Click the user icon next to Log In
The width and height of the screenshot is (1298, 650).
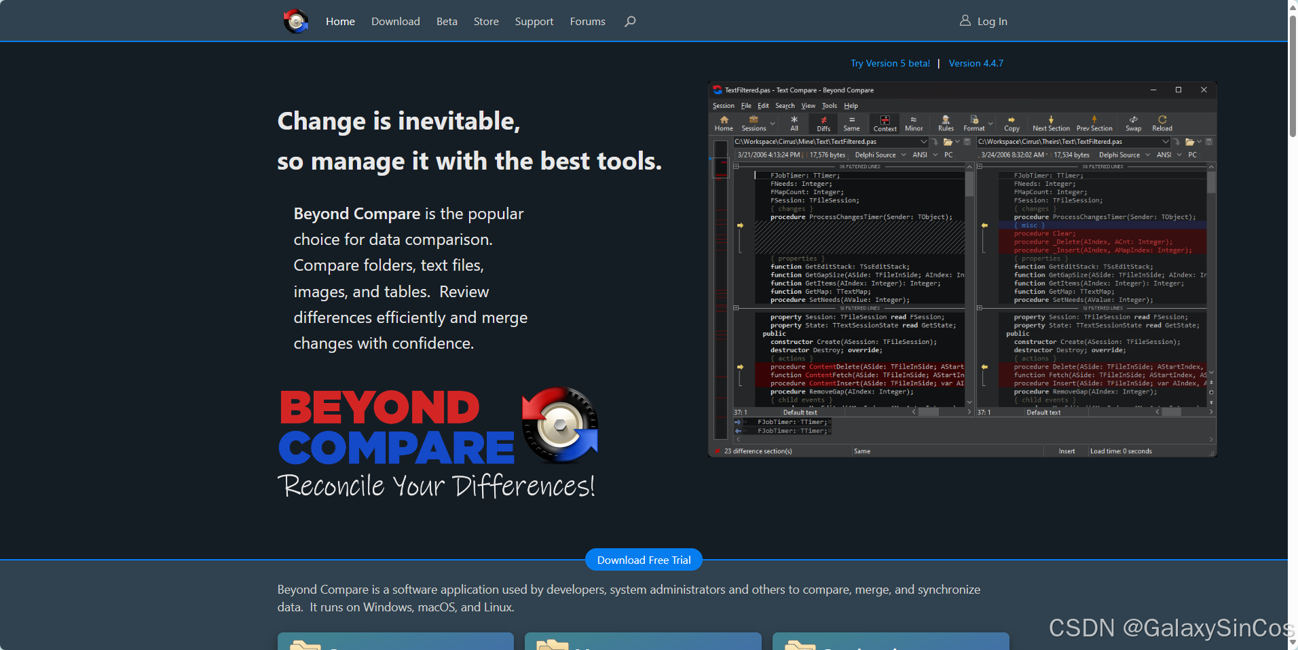coord(965,20)
